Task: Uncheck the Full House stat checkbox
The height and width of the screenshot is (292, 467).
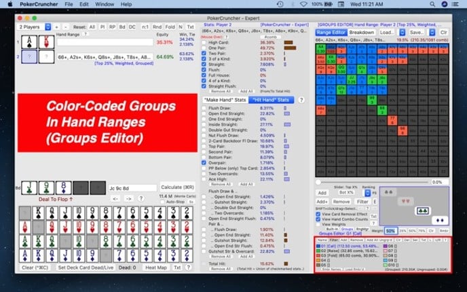Action: [204, 75]
